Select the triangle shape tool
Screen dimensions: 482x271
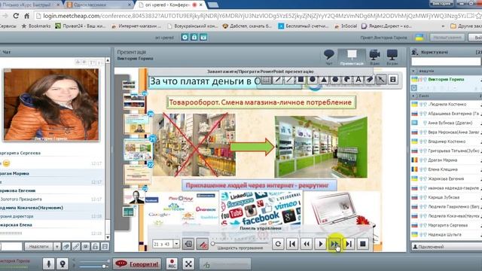tap(324, 80)
